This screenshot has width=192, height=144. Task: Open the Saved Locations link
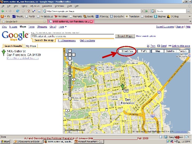click(165, 27)
